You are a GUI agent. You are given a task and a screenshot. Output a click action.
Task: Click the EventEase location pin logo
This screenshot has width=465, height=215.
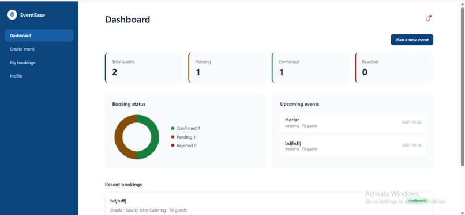coord(12,15)
